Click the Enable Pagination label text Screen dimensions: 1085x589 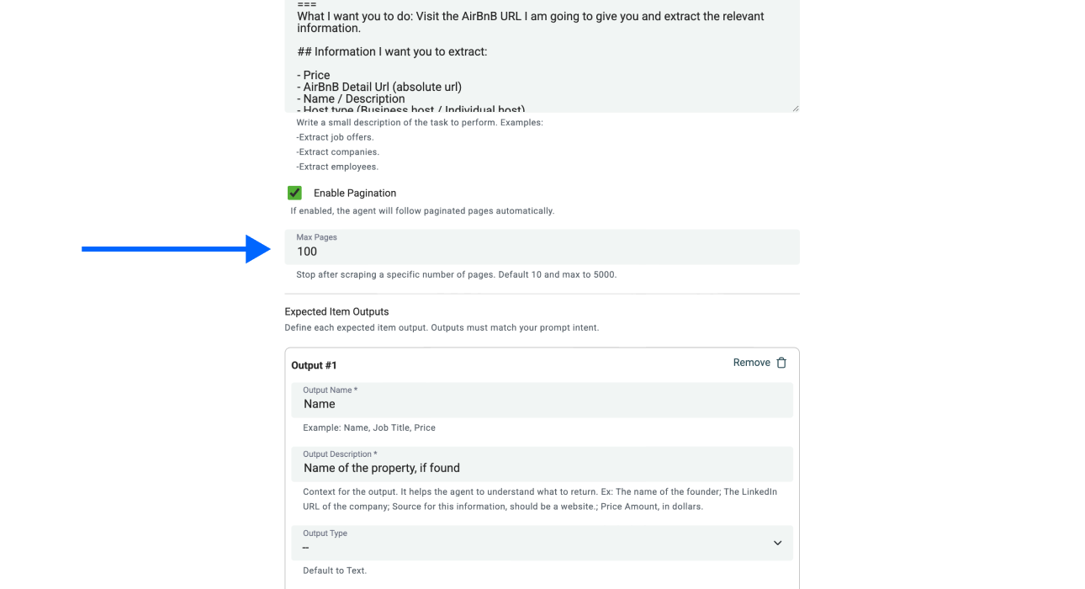tap(354, 194)
